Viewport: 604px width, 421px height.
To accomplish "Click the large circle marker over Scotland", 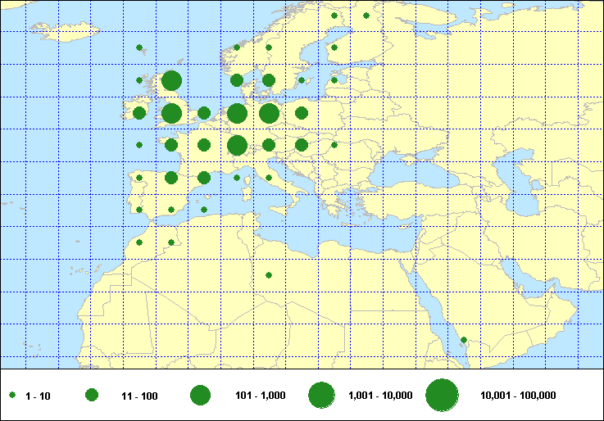I will [171, 80].
